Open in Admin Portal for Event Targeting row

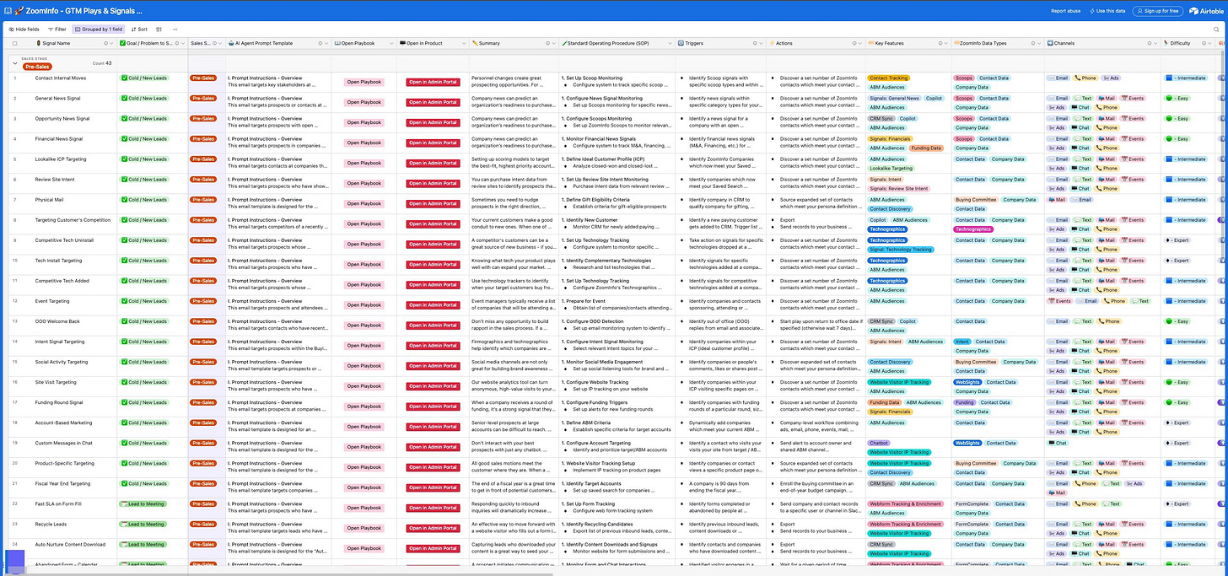[x=432, y=304]
